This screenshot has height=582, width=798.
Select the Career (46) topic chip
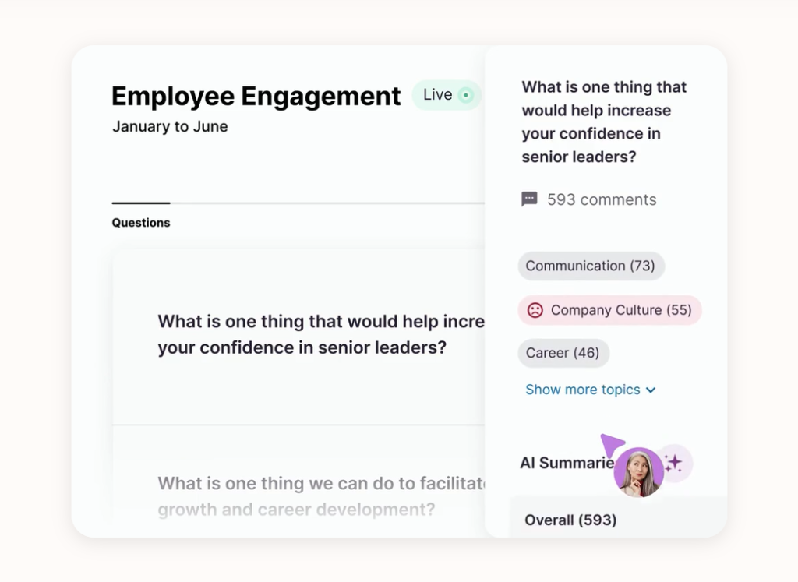click(563, 353)
